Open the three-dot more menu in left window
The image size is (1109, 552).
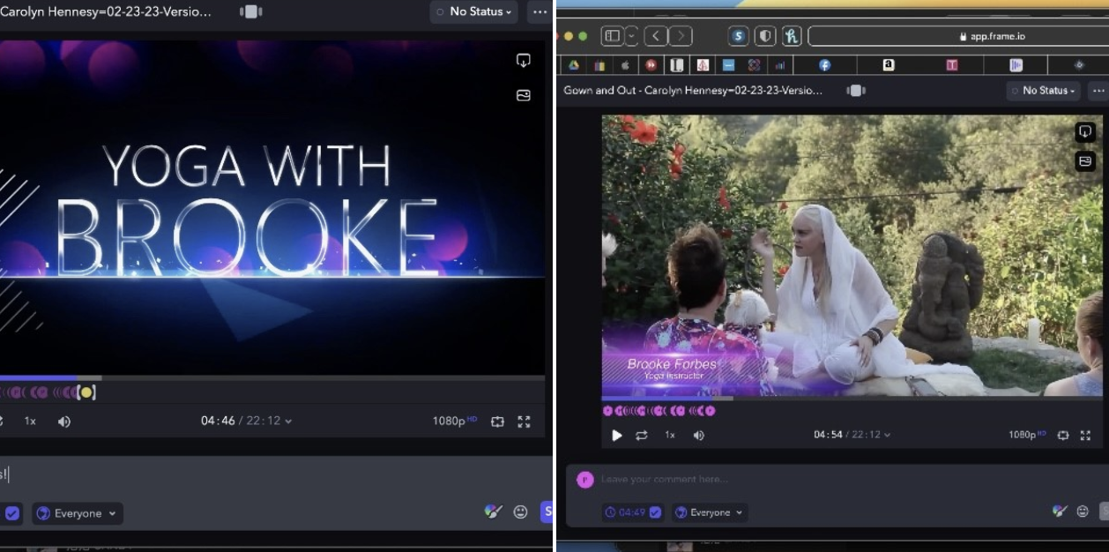(540, 11)
